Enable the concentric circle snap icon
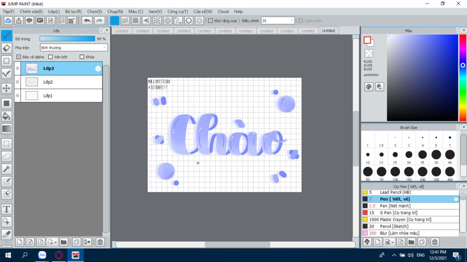 [168, 20]
